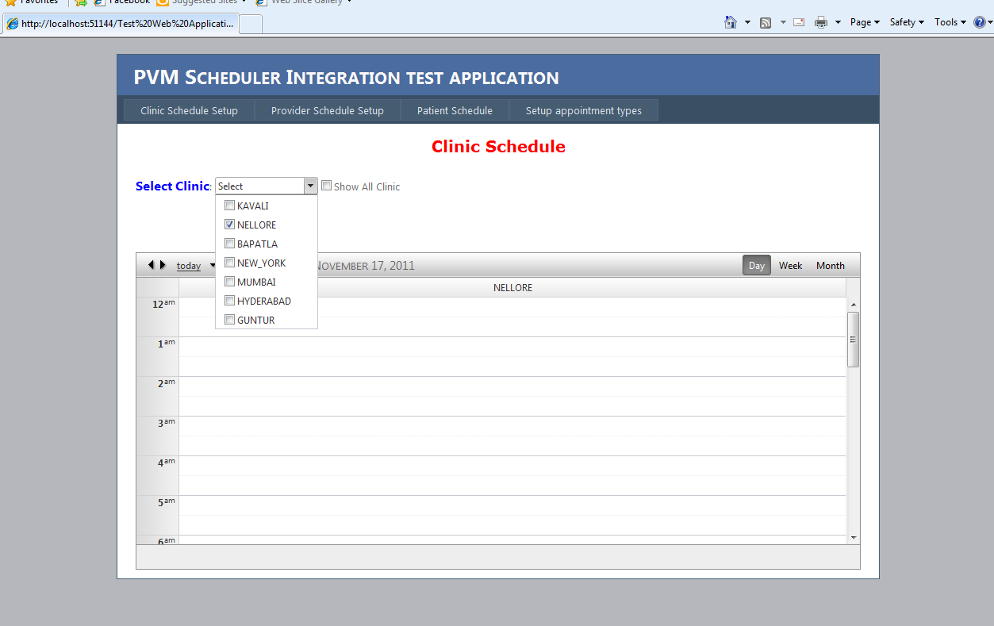
Task: Click the 2 am time label
Action: click(166, 382)
